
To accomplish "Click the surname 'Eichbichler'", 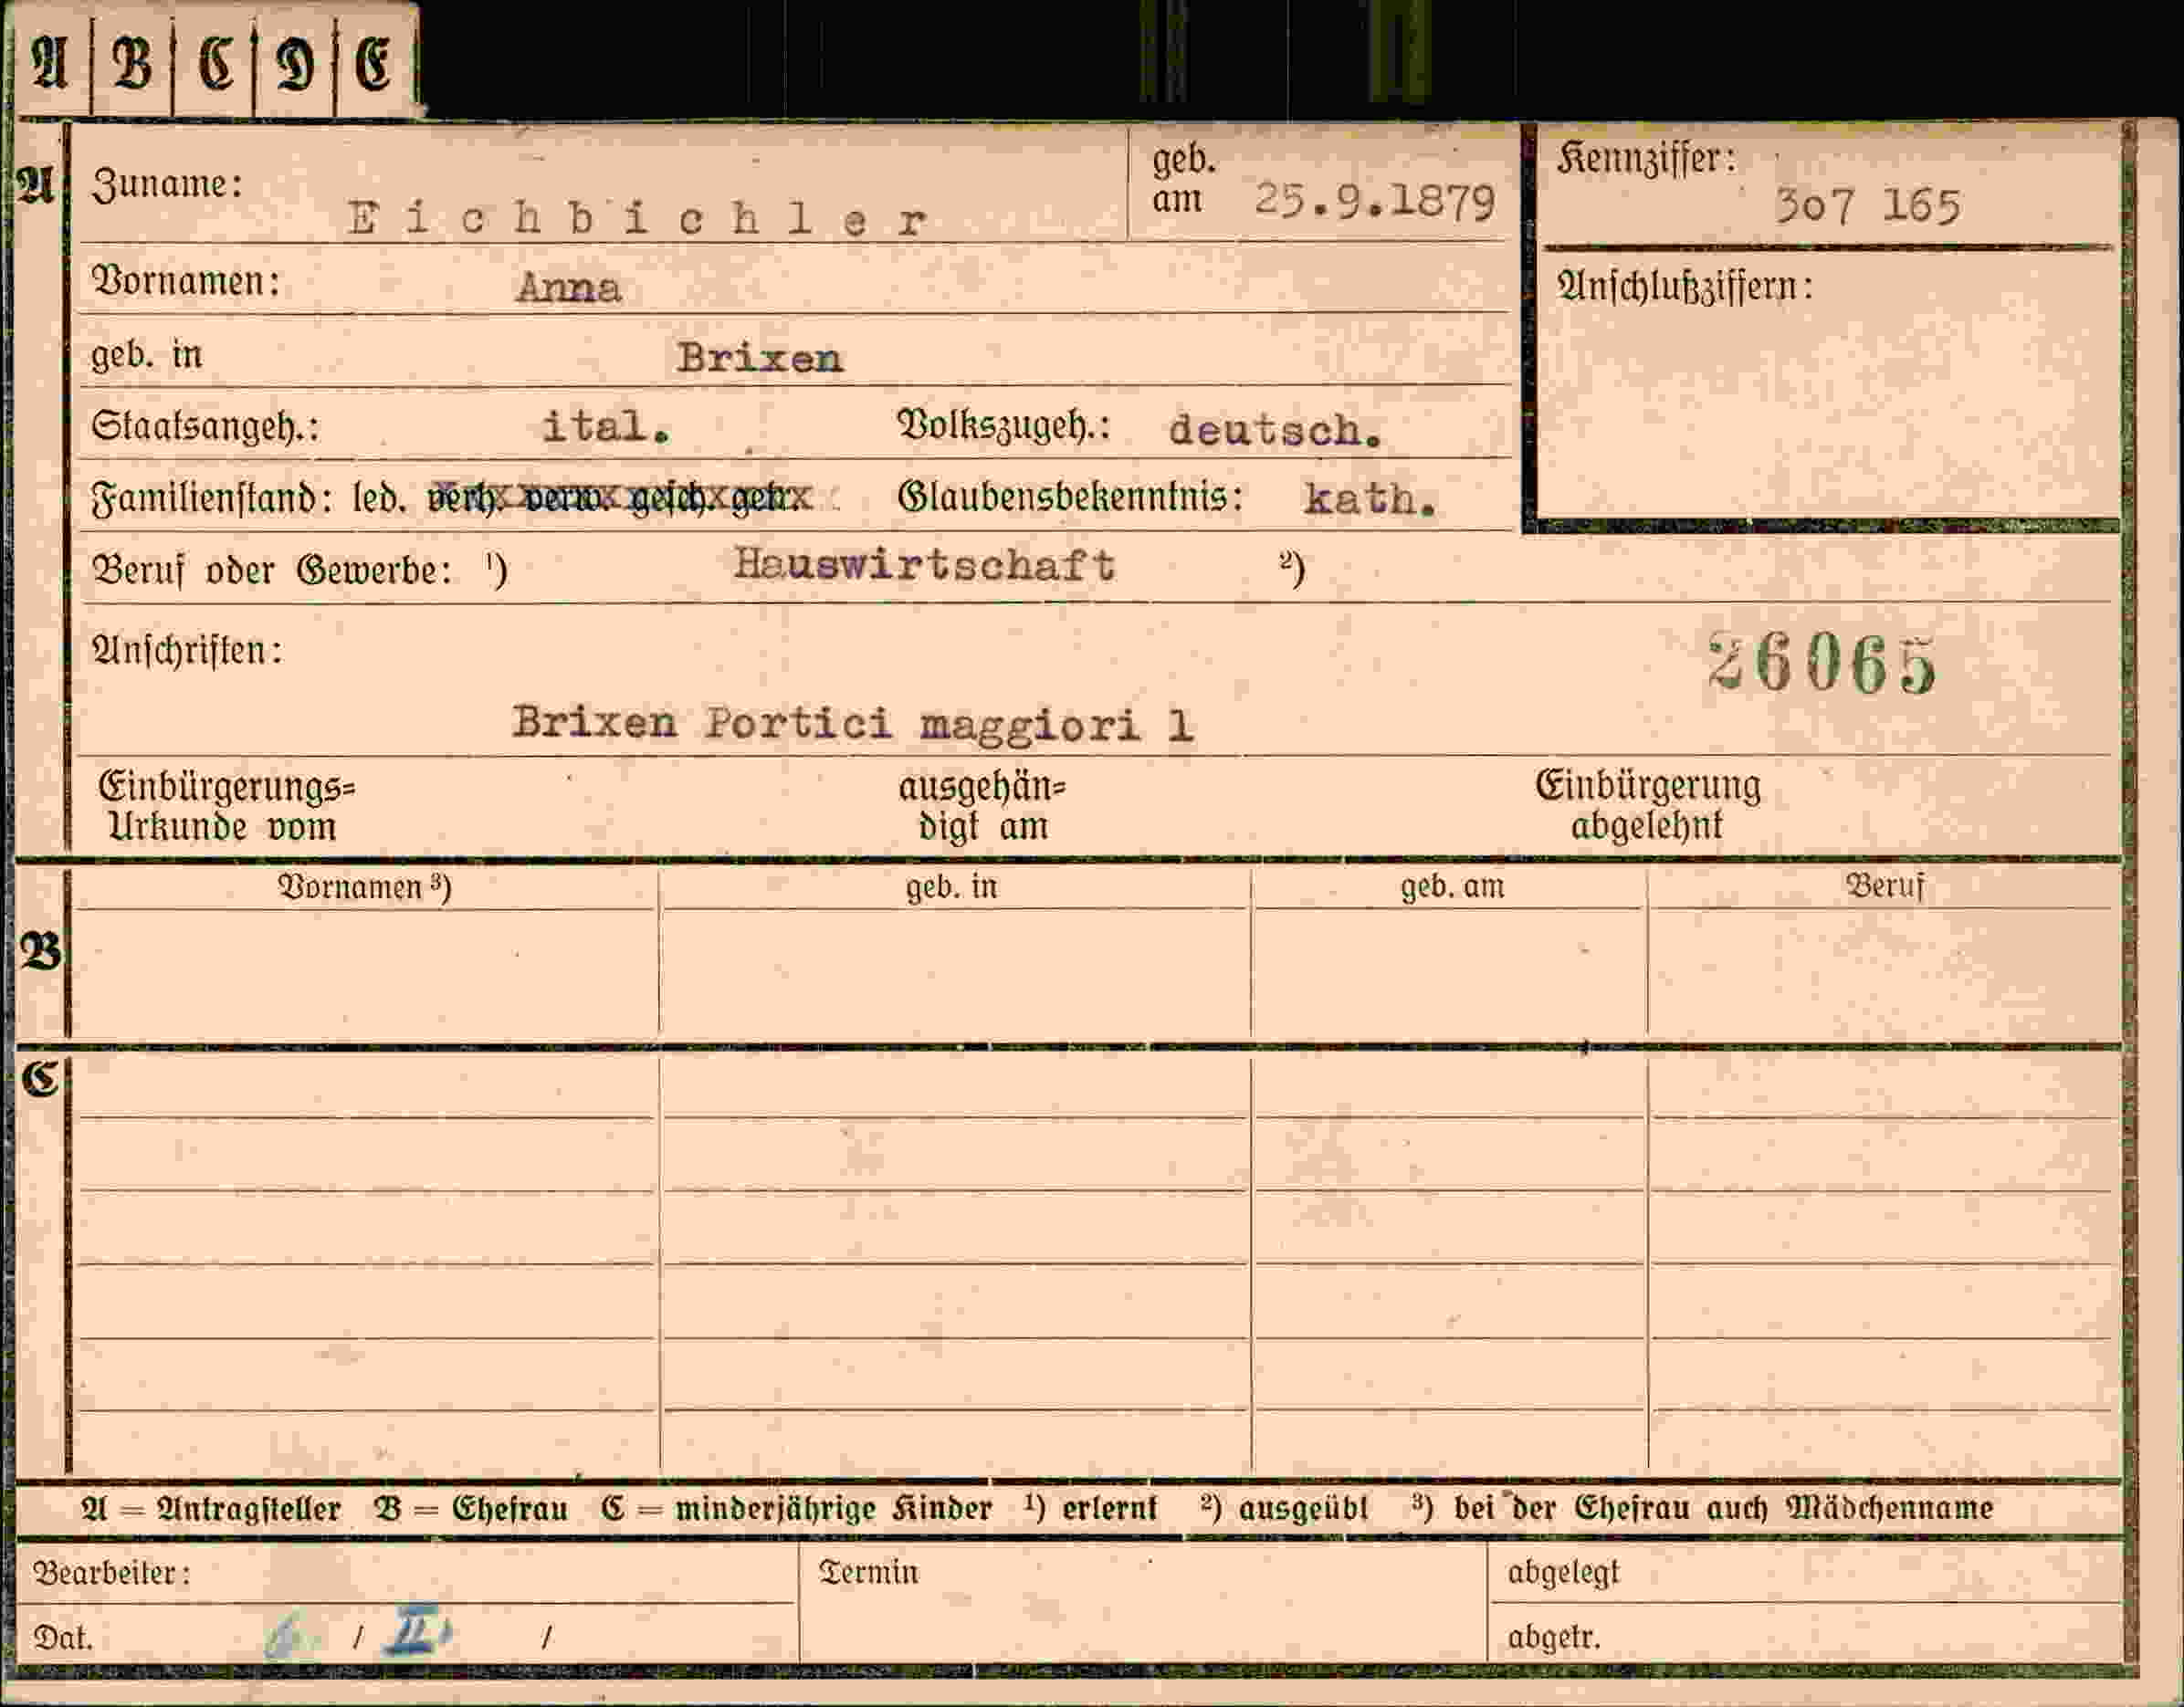I will click(x=638, y=219).
